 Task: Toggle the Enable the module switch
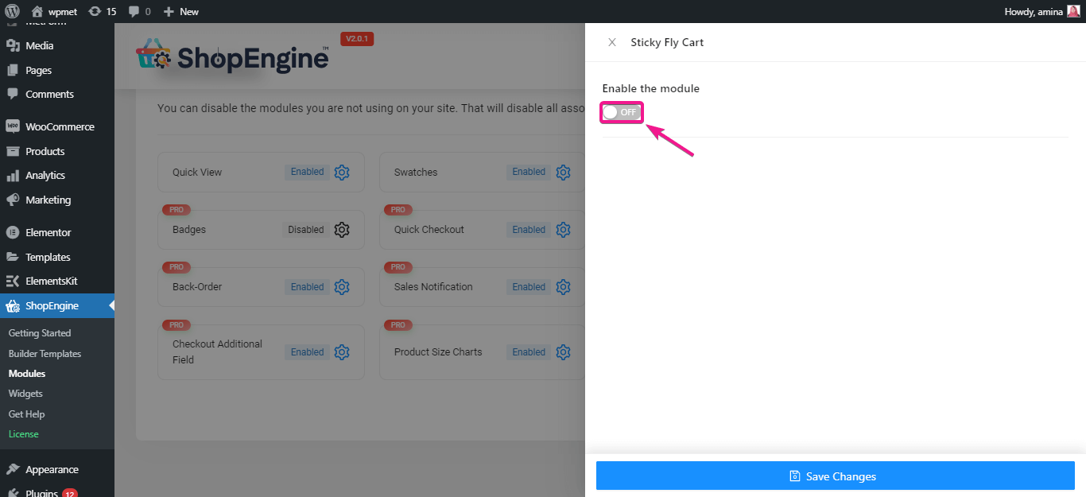click(x=622, y=112)
